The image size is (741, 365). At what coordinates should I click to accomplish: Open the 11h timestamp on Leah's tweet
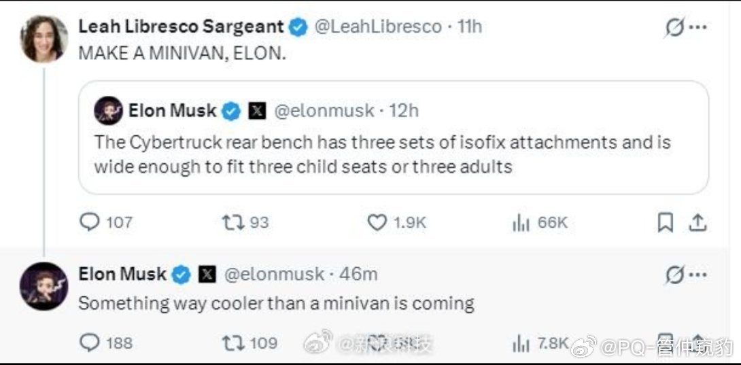click(470, 27)
